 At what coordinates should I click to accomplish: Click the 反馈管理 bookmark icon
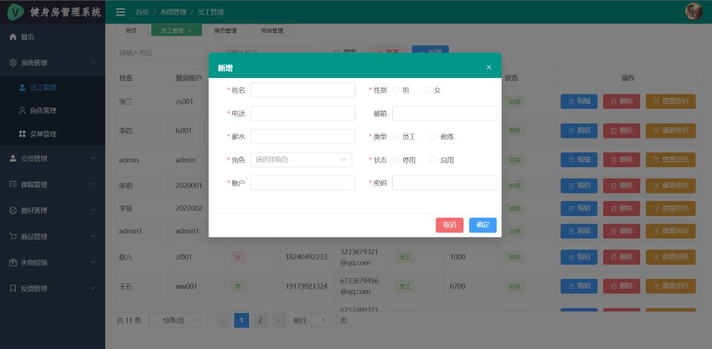tap(13, 288)
